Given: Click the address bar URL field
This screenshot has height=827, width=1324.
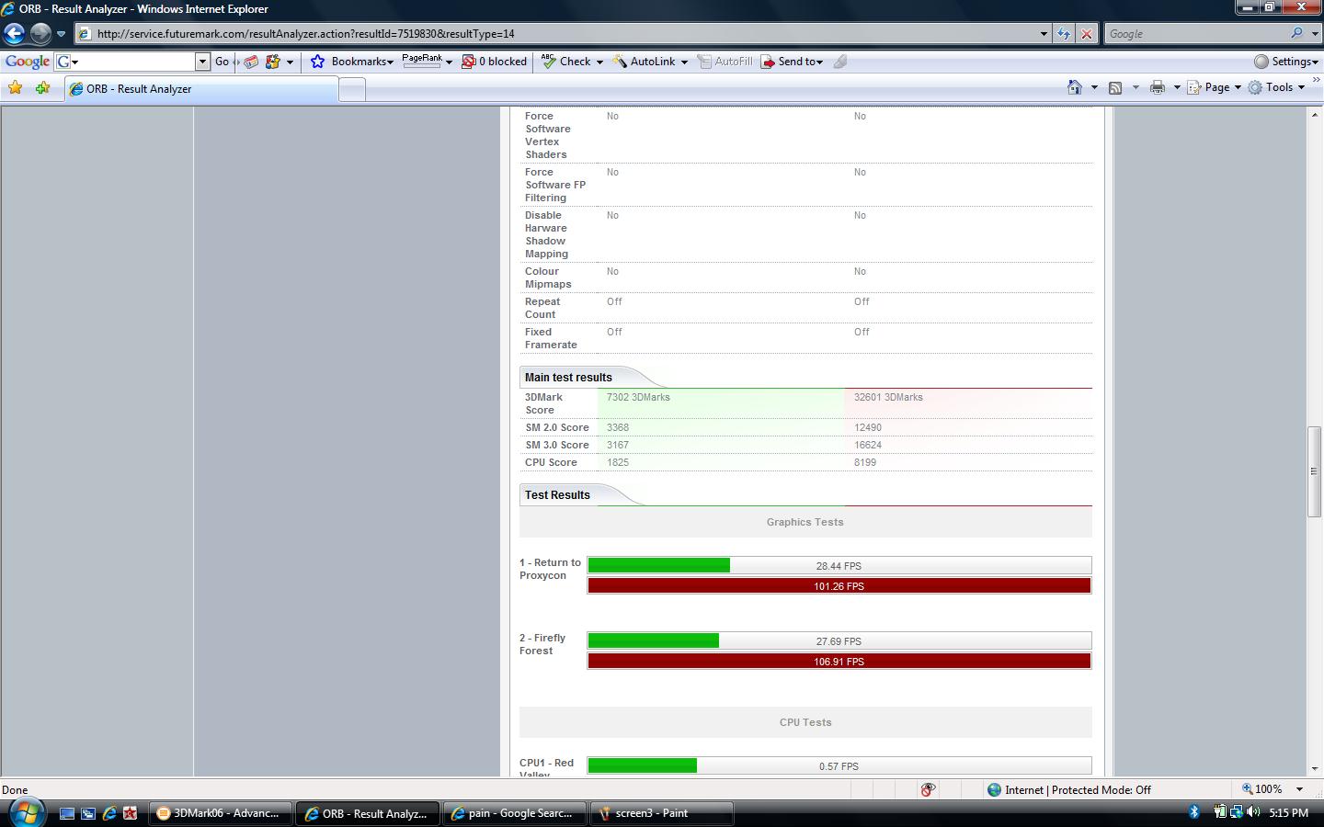Looking at the screenshot, I should pyautogui.click(x=561, y=34).
